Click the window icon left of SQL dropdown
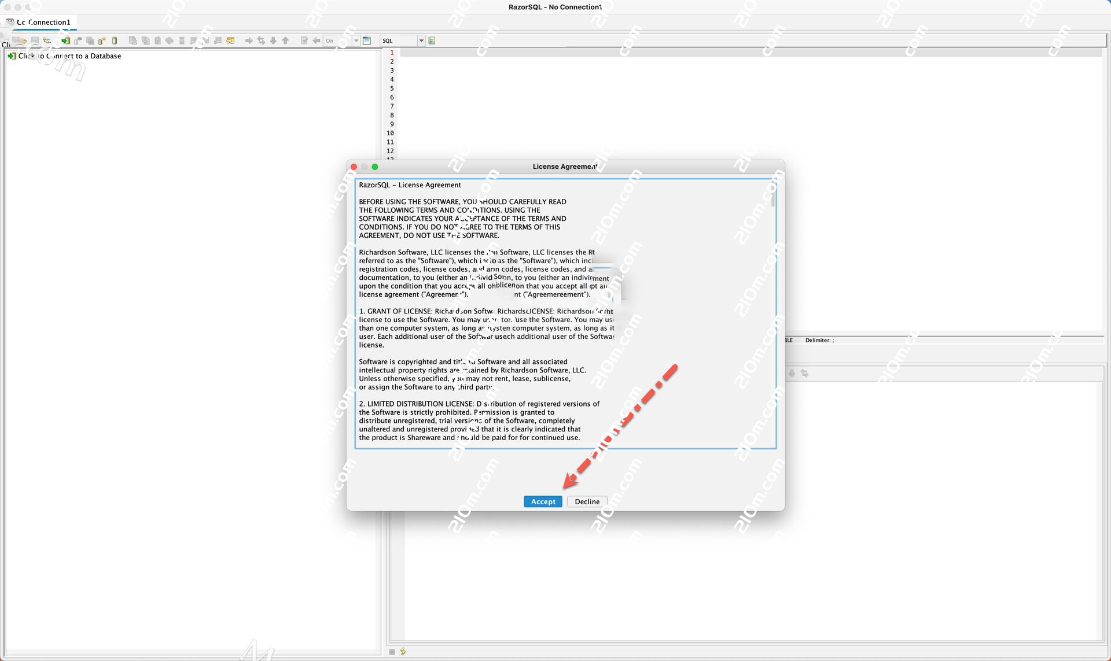 point(367,40)
